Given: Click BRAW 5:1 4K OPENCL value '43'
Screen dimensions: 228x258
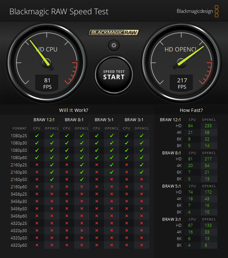Looking at the screenshot, I should [207, 199].
